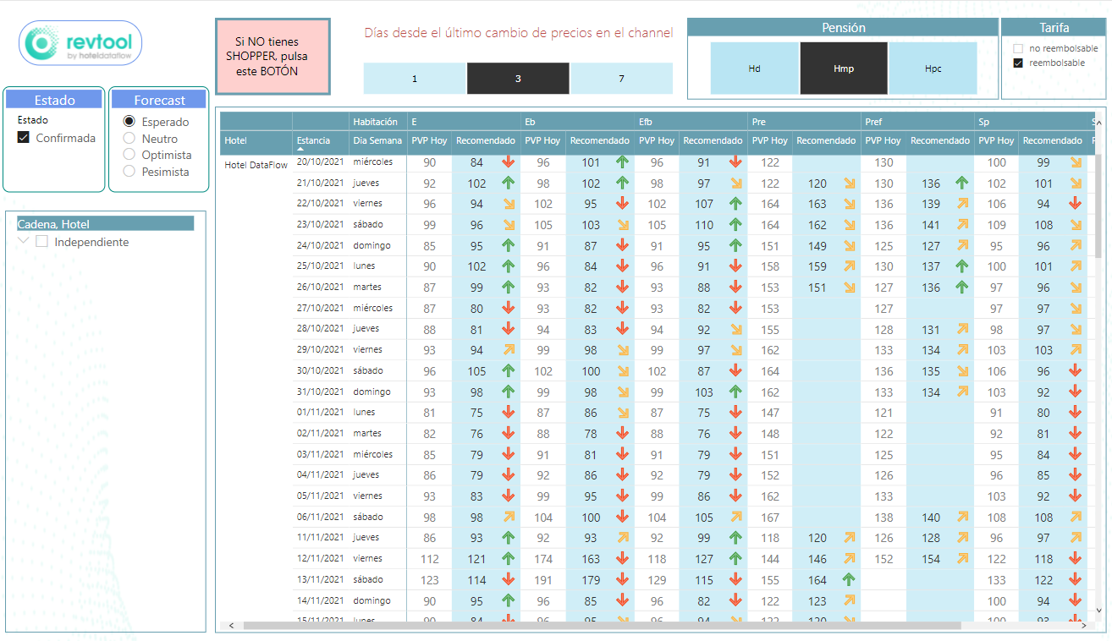The width and height of the screenshot is (1112, 641).
Task: Click the green up arrow for Efb on 22/10/2021
Action: point(735,204)
